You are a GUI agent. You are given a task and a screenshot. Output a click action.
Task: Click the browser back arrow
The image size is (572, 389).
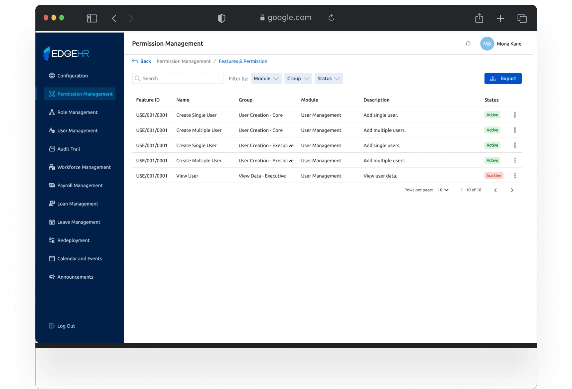click(114, 18)
